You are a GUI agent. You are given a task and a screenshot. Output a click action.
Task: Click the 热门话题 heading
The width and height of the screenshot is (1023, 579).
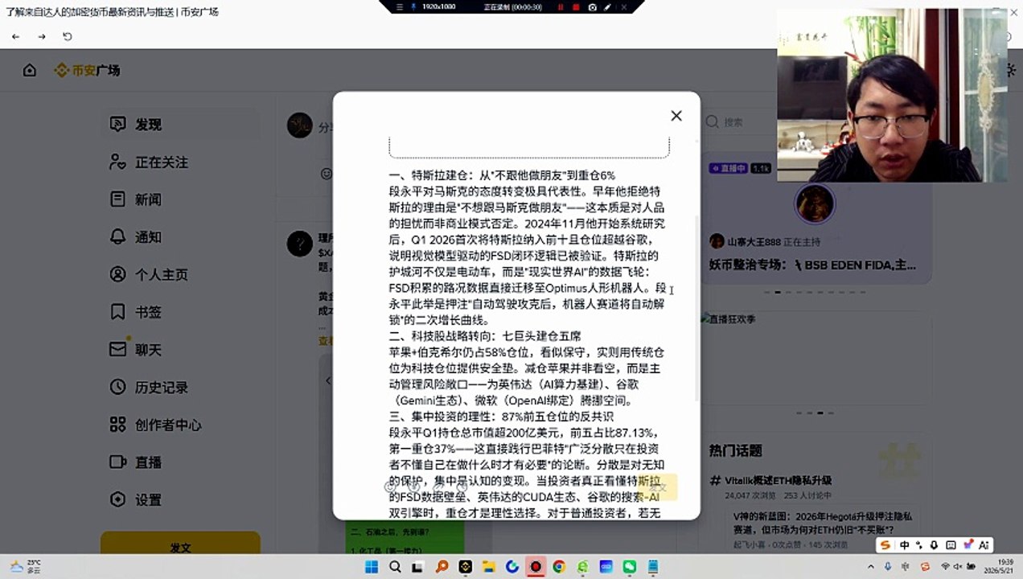click(735, 450)
